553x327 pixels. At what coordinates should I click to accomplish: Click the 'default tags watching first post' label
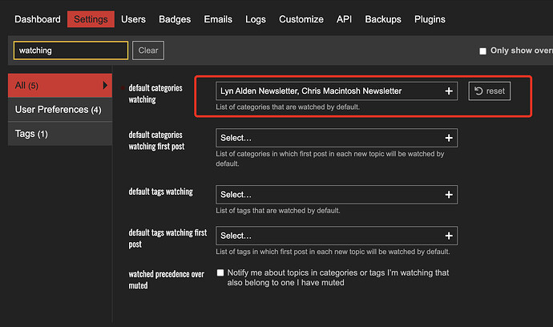168,239
